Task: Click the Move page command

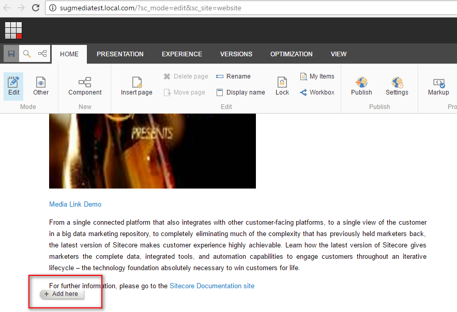Action: 184,92
